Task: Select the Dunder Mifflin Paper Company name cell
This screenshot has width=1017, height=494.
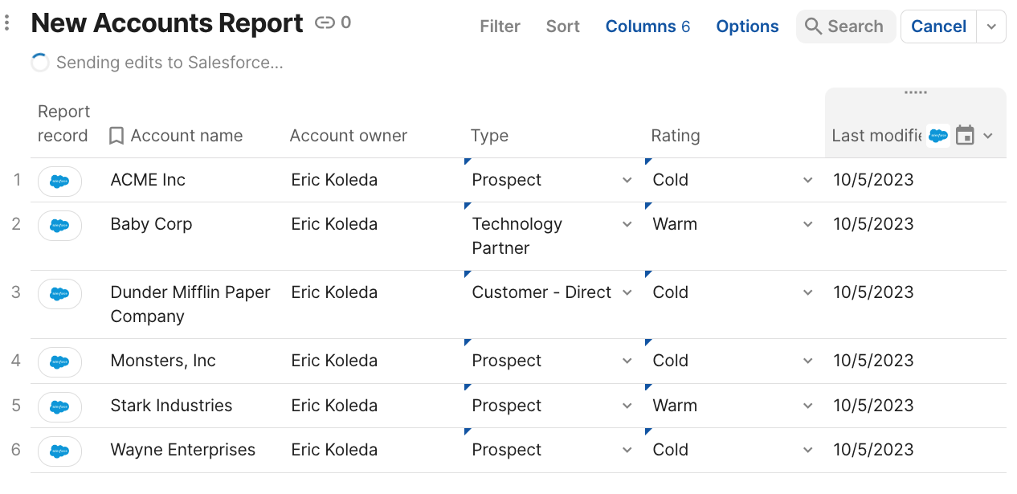Action: coord(190,304)
